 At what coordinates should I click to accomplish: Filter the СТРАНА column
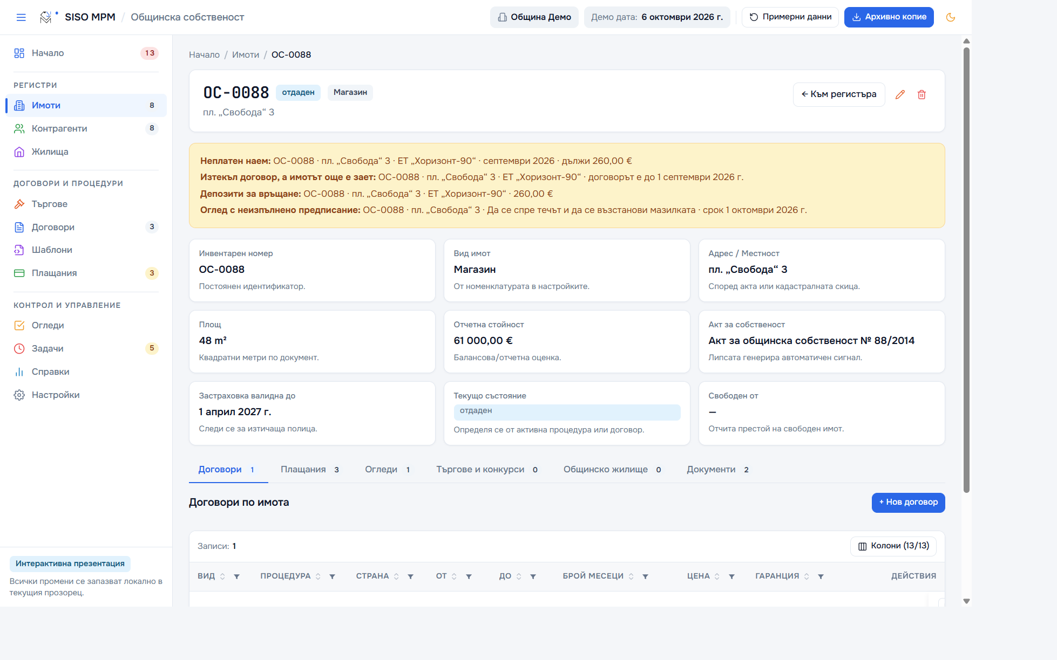(x=410, y=576)
